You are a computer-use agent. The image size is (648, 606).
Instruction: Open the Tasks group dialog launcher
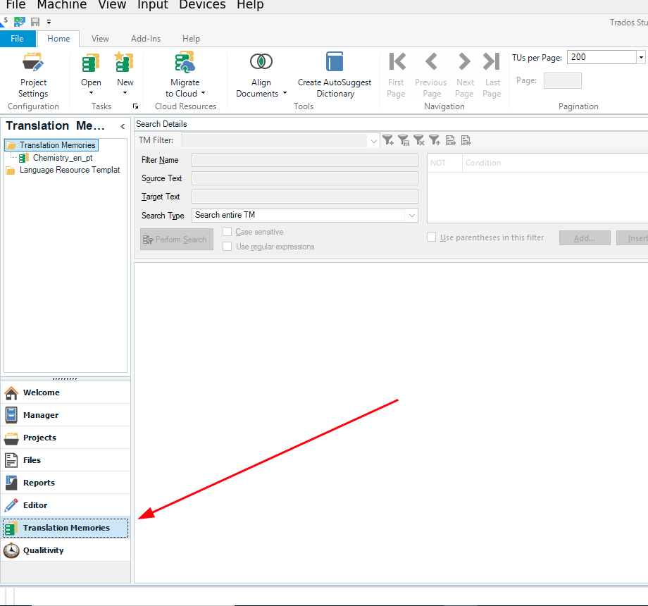(x=135, y=106)
